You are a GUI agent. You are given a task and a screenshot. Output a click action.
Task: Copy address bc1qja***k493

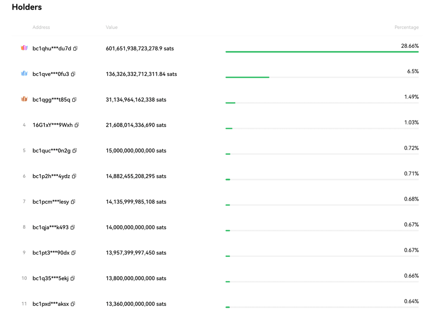point(72,227)
